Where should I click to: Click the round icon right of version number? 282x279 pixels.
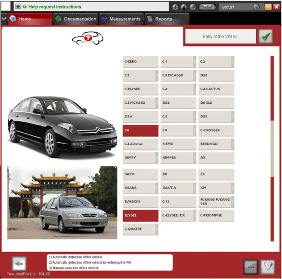click(x=256, y=7)
